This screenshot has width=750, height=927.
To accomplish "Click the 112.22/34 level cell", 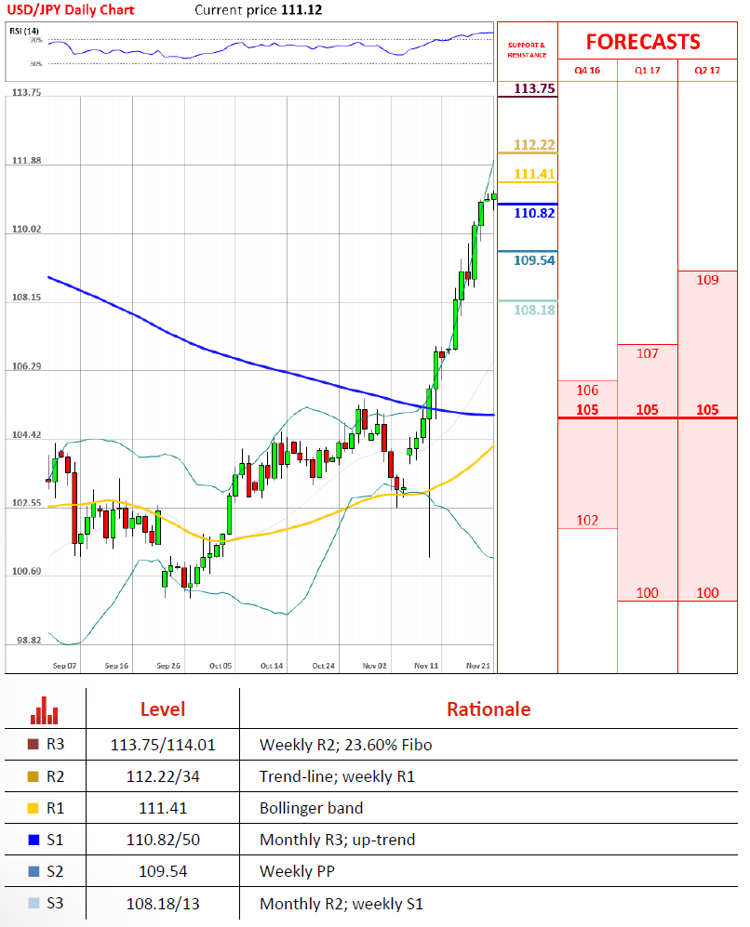I will tap(163, 776).
